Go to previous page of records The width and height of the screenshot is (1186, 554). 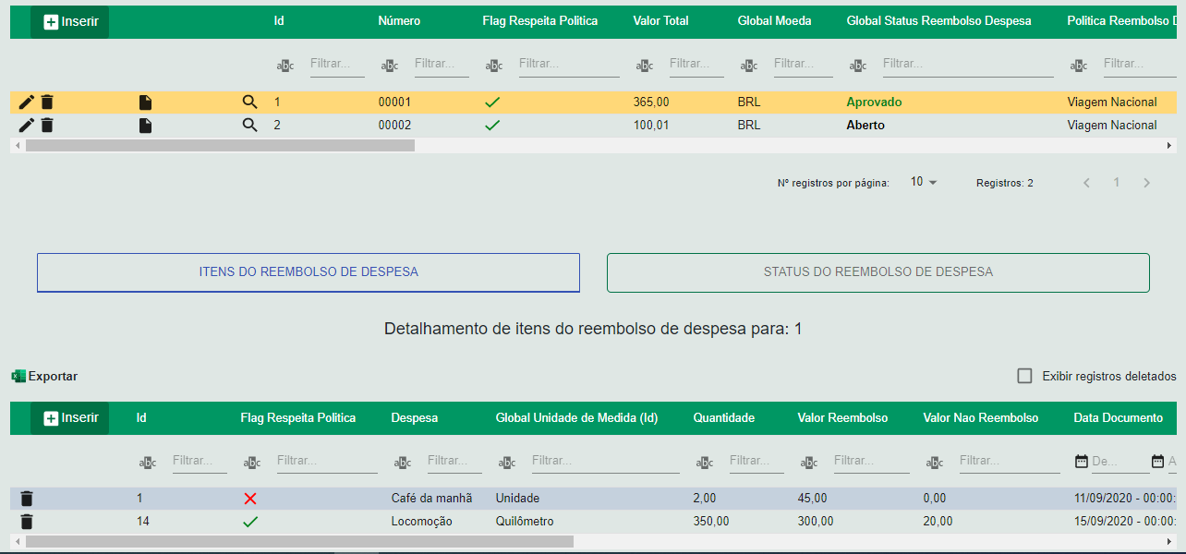tap(1086, 183)
